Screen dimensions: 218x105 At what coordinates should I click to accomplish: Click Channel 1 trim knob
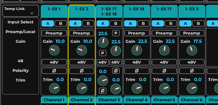pos(54,88)
